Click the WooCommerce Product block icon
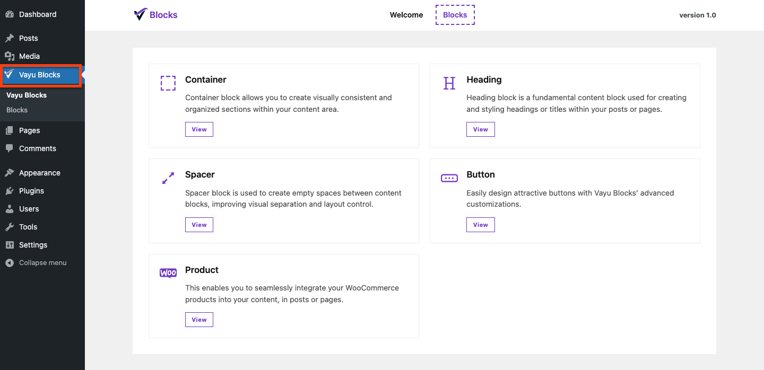The width and height of the screenshot is (764, 370). click(168, 273)
